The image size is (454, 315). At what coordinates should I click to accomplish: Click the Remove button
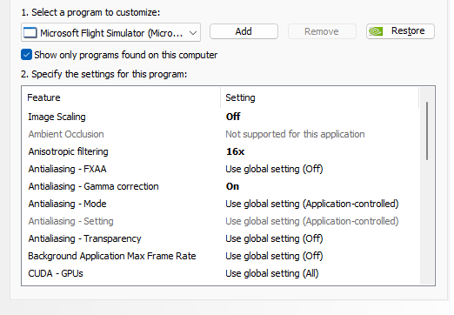322,31
